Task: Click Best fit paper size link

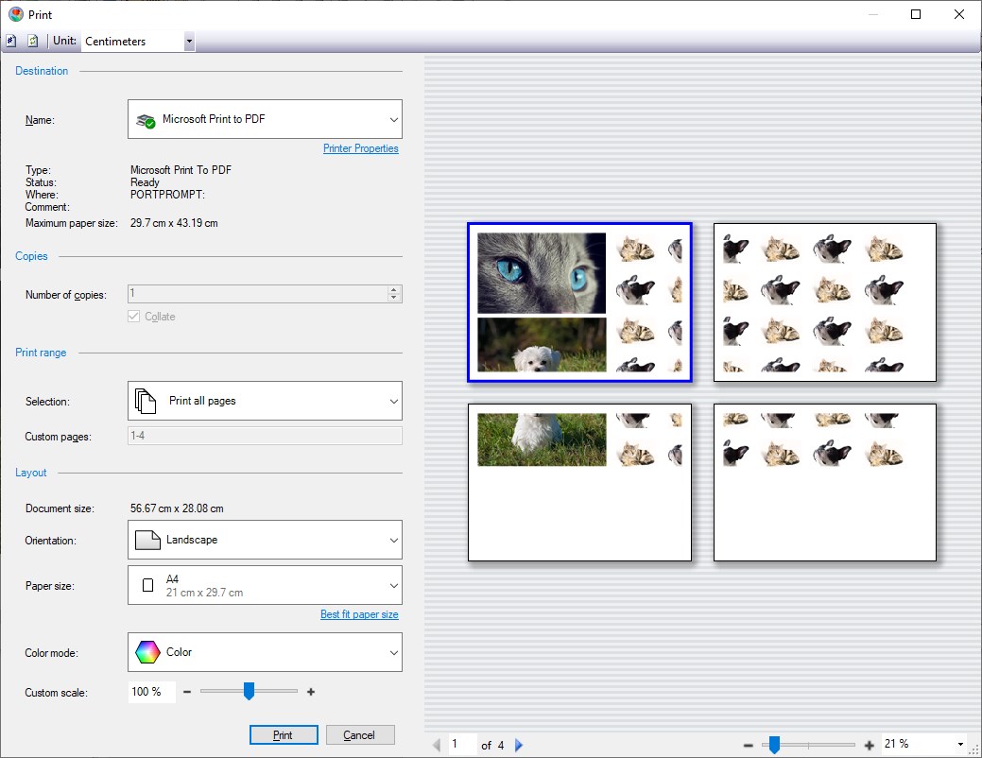Action: click(x=359, y=614)
